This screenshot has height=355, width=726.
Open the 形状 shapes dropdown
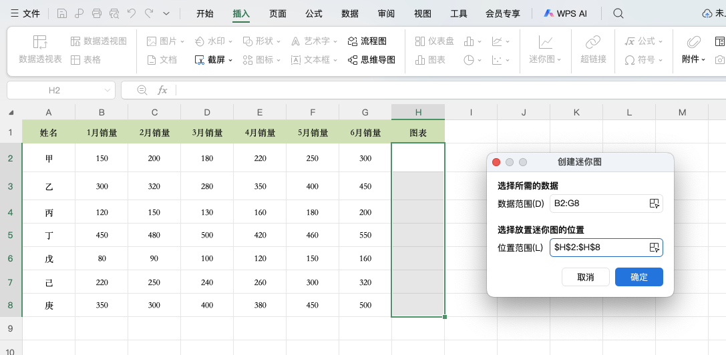pos(262,41)
